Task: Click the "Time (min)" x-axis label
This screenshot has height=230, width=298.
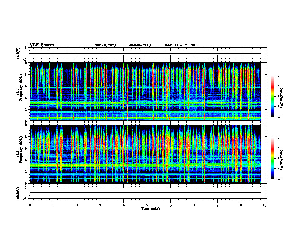Action: coord(151,209)
